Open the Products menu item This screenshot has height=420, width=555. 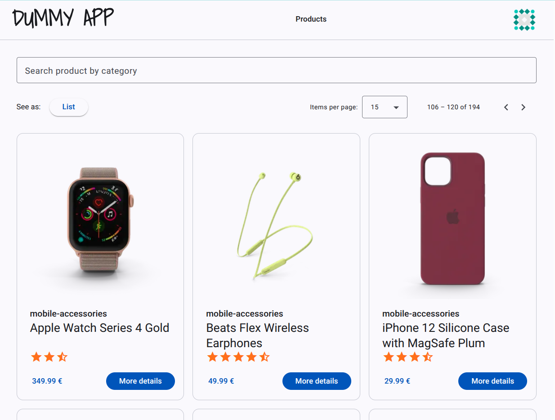click(311, 19)
